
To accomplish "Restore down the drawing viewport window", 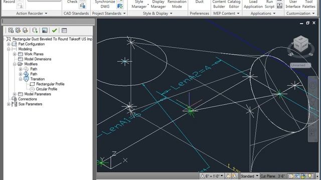I will 307,23.
